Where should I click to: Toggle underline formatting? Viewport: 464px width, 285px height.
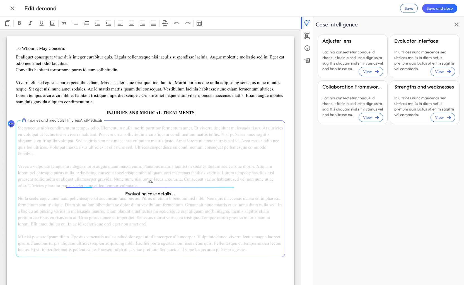pos(42,23)
